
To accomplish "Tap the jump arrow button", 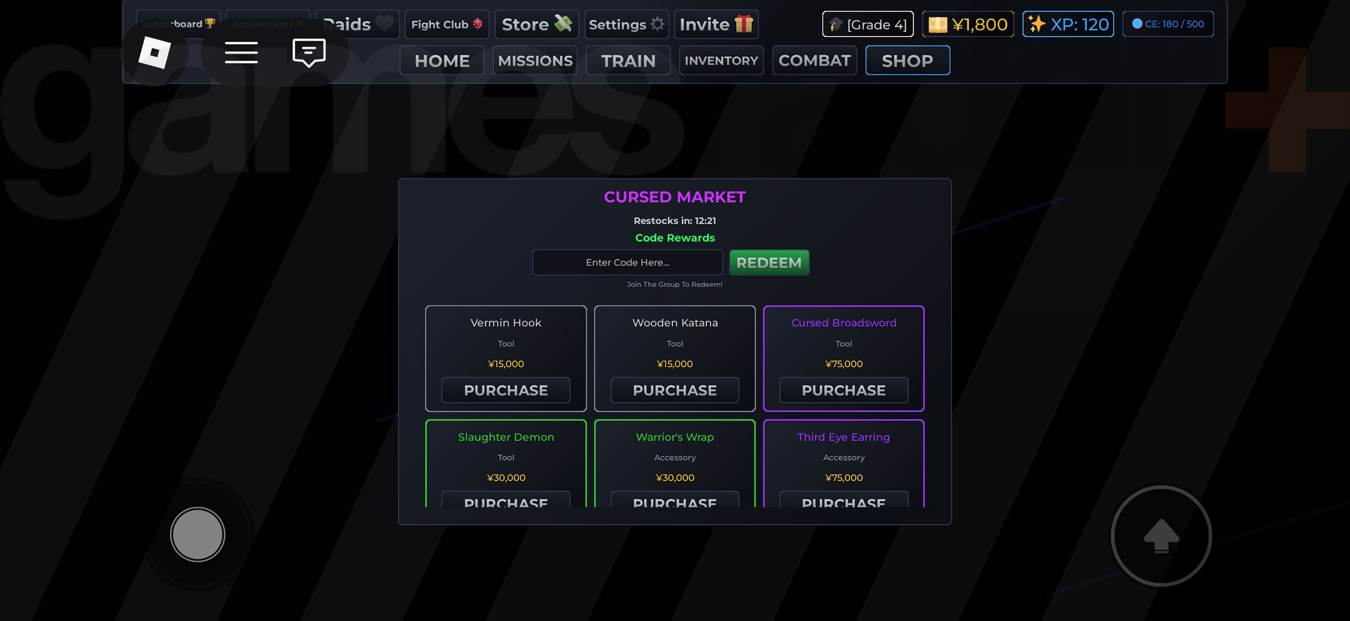I will pyautogui.click(x=1161, y=536).
